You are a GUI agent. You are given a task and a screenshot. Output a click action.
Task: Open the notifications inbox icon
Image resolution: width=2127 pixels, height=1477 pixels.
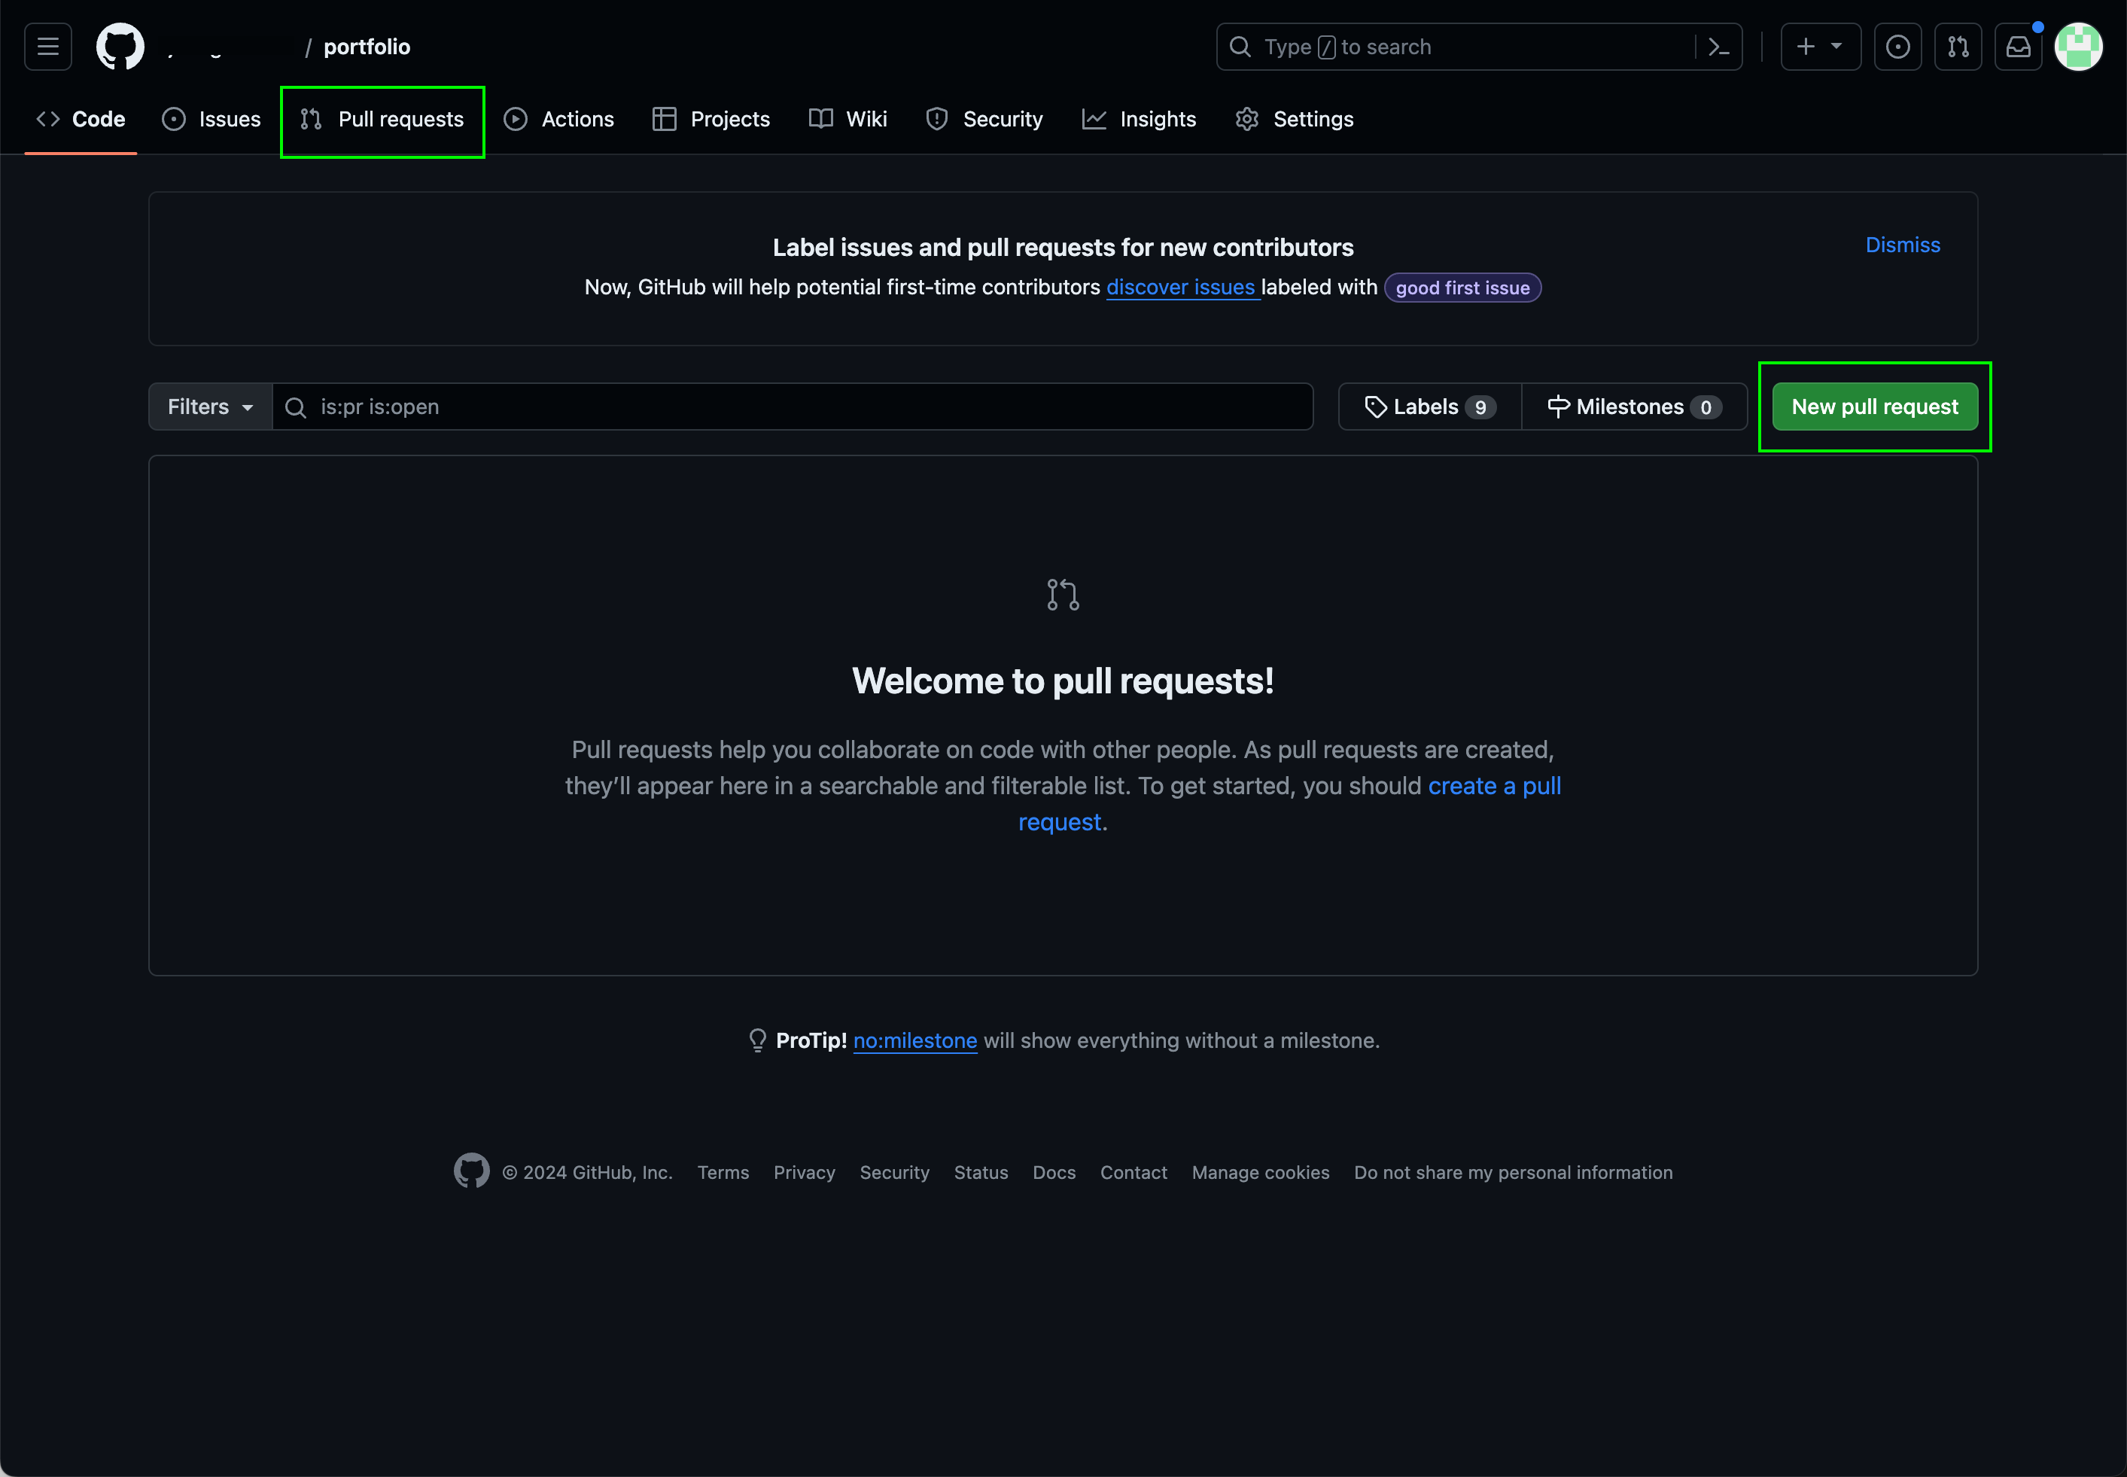point(2018,46)
